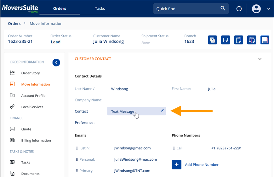The height and width of the screenshot is (177, 274).
Task: Click the plus Add Phone Number button
Action: click(176, 164)
